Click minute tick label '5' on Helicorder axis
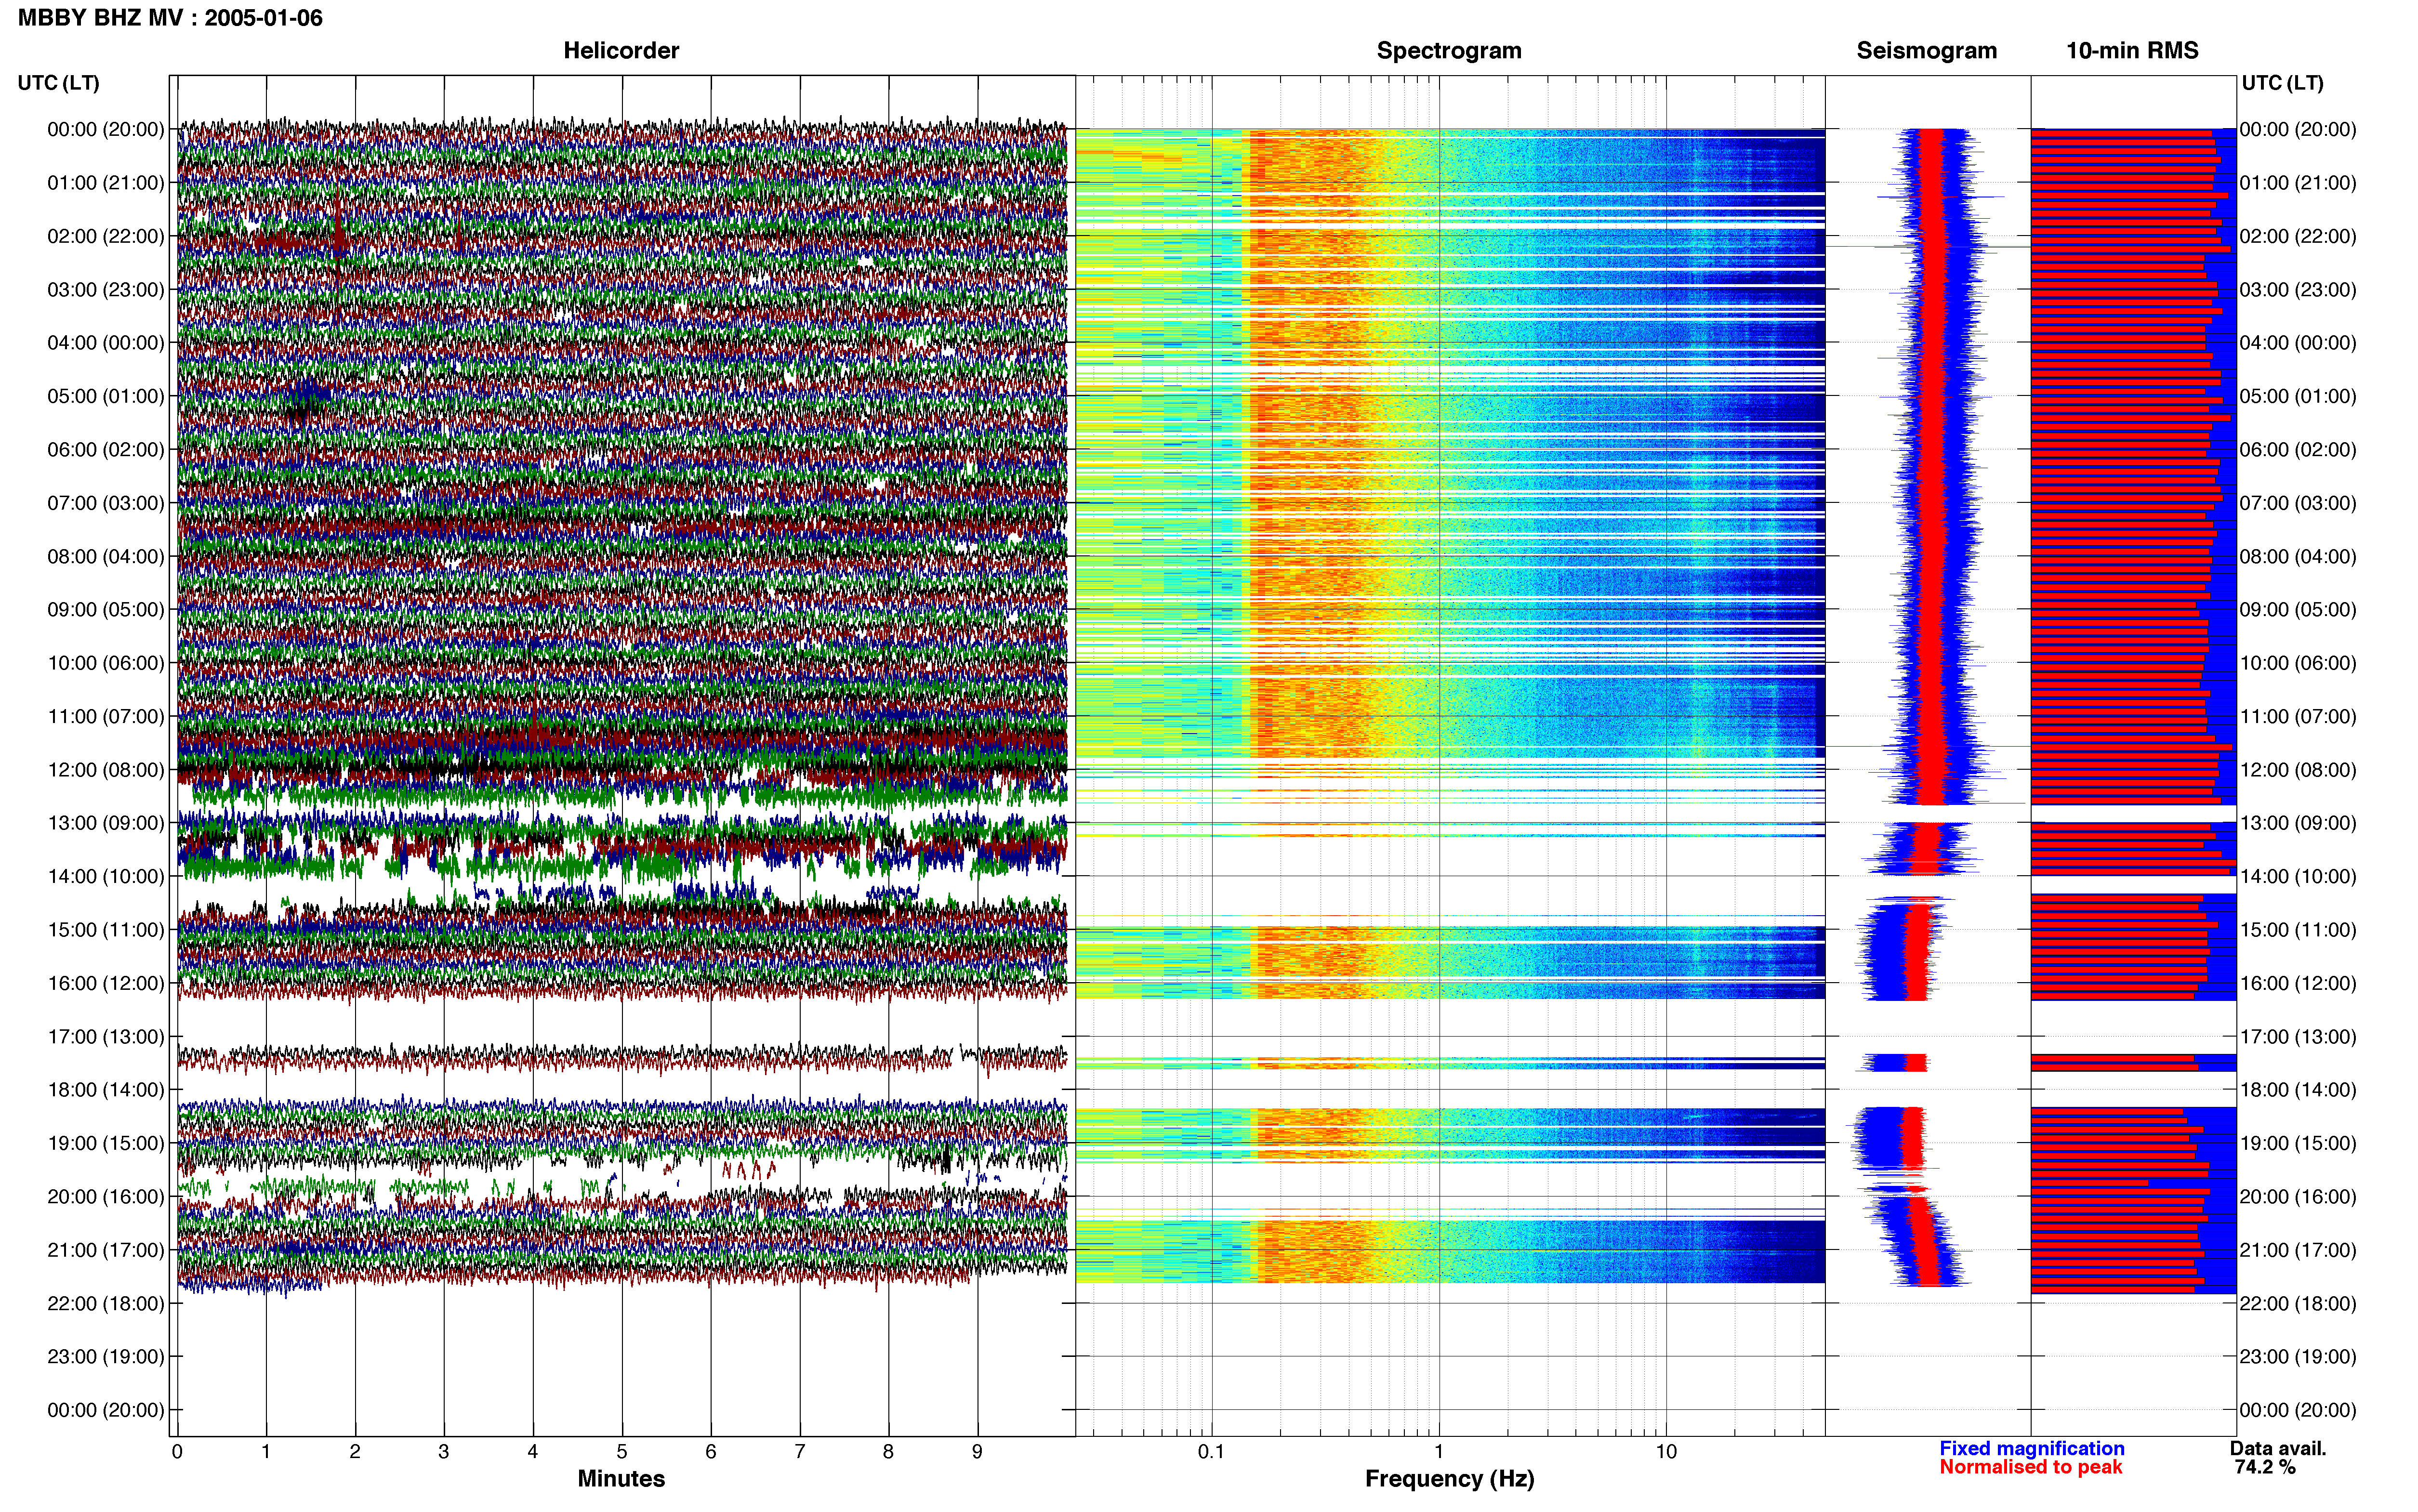2418x1512 pixels. [x=622, y=1452]
